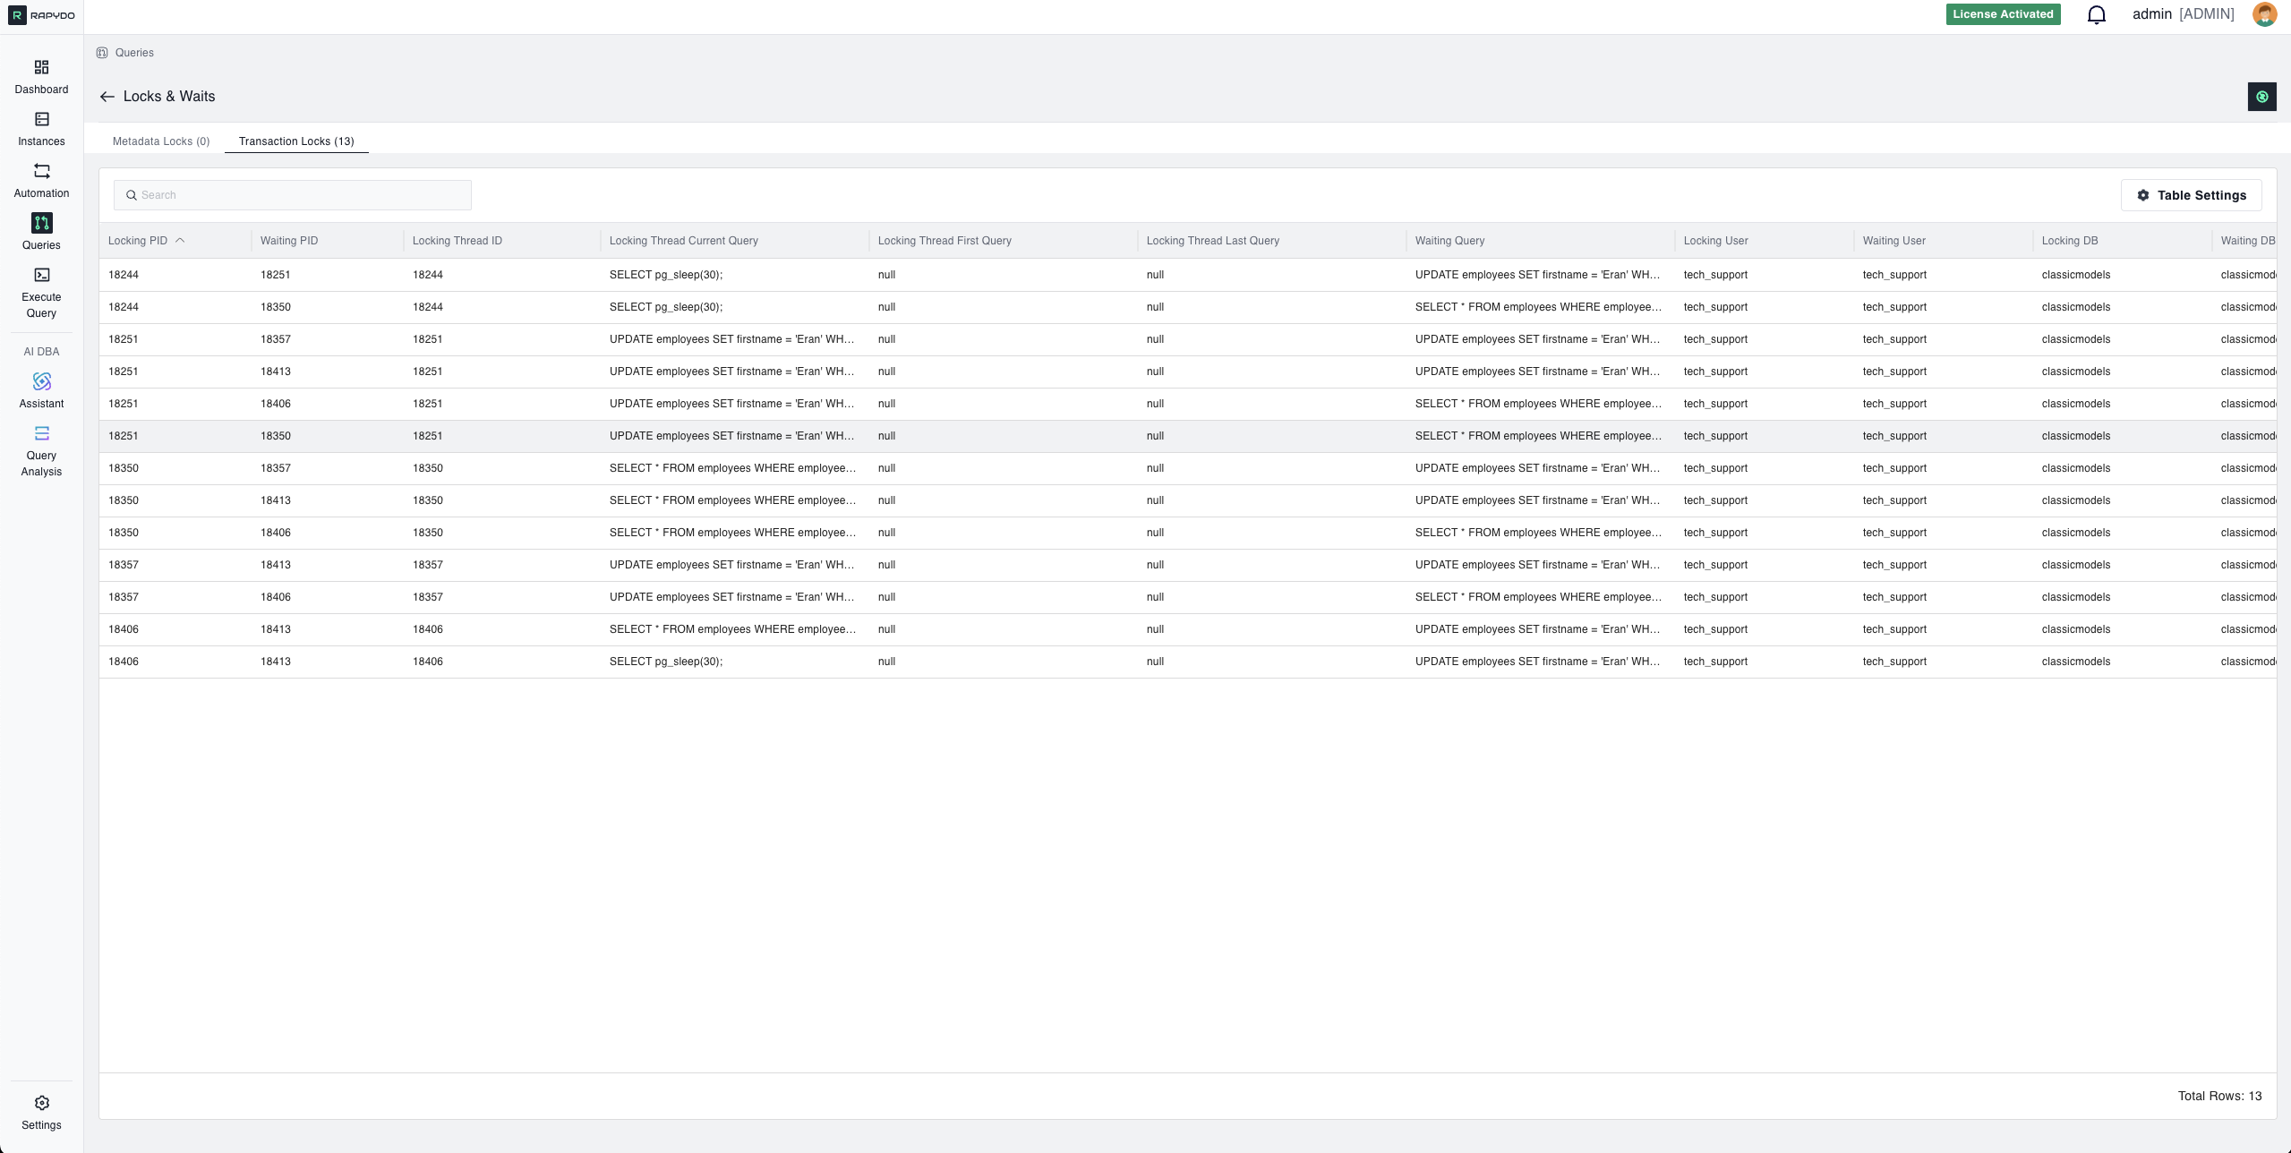
Task: Click the notifications bell icon
Action: [2096, 14]
